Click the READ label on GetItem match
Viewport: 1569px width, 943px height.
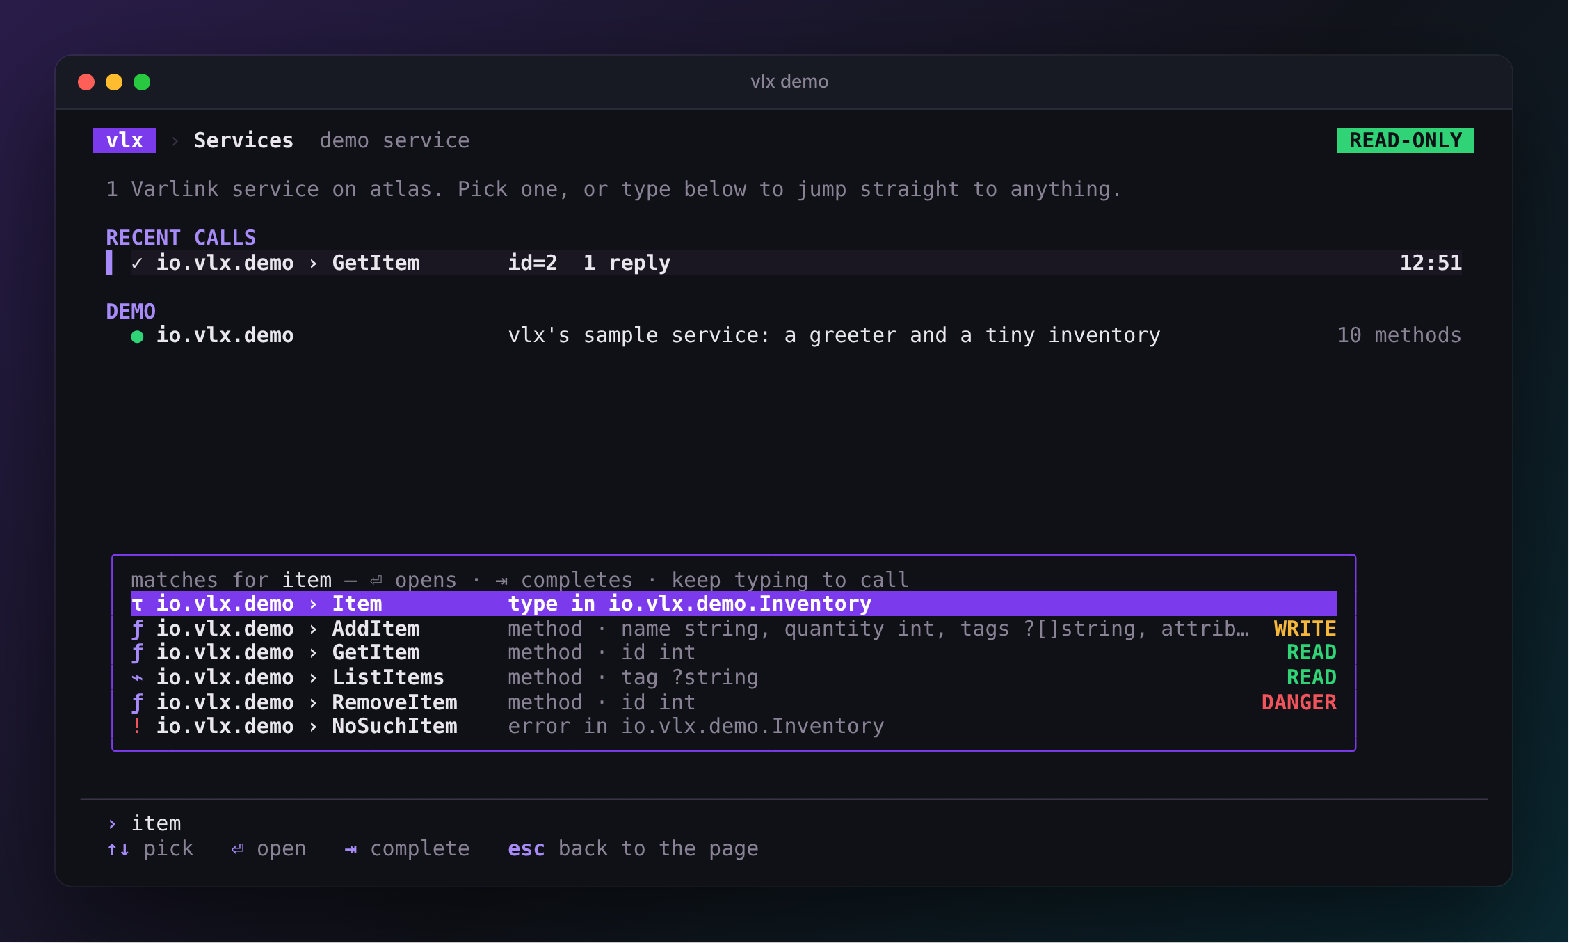pos(1311,652)
